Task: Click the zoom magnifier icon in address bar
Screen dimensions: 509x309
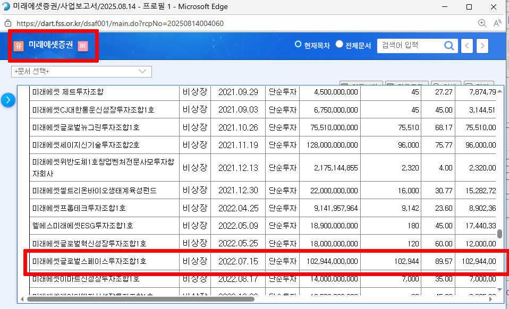Action: (x=482, y=23)
